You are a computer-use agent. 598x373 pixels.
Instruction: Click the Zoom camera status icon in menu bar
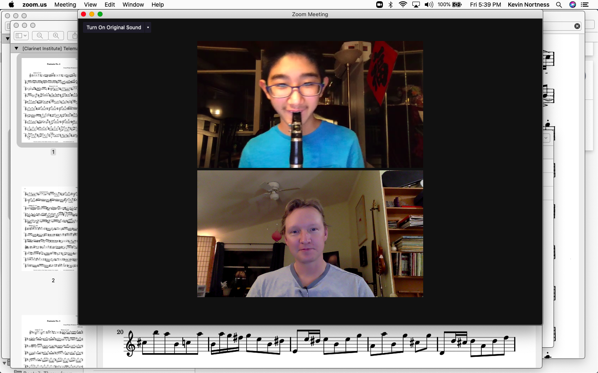[379, 5]
